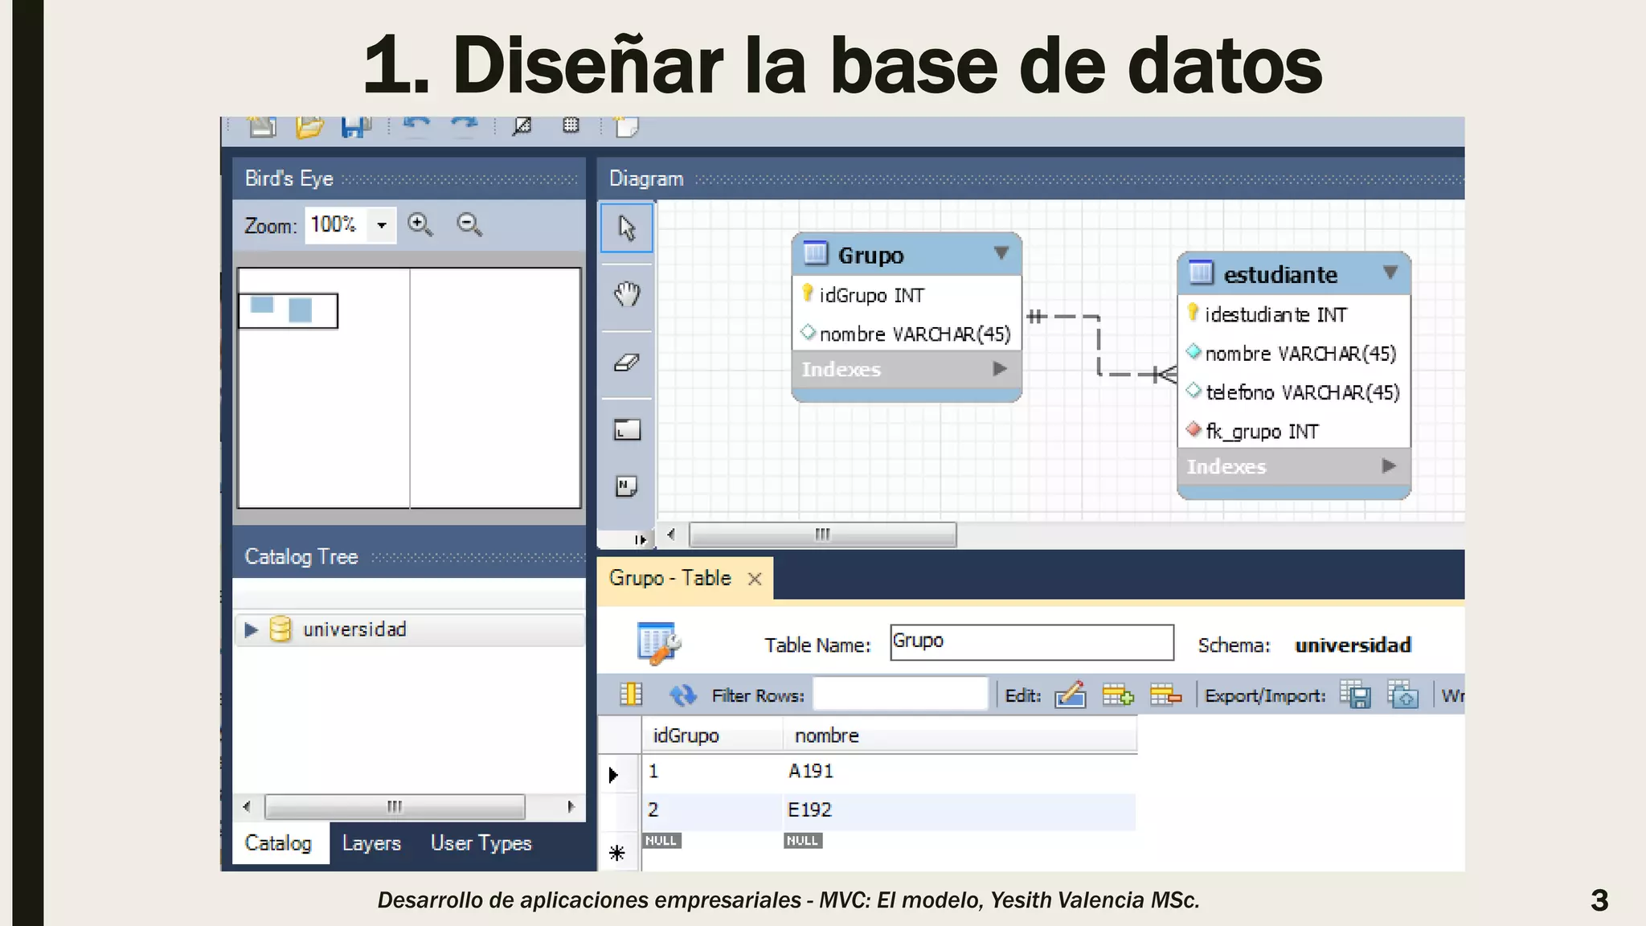Select the cell containing E192
Screen dimensions: 1646x926
click(960, 810)
